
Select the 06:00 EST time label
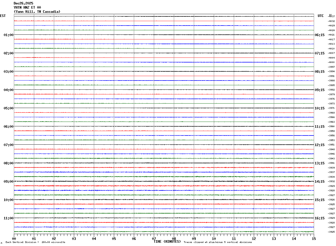pyautogui.click(x=8, y=127)
